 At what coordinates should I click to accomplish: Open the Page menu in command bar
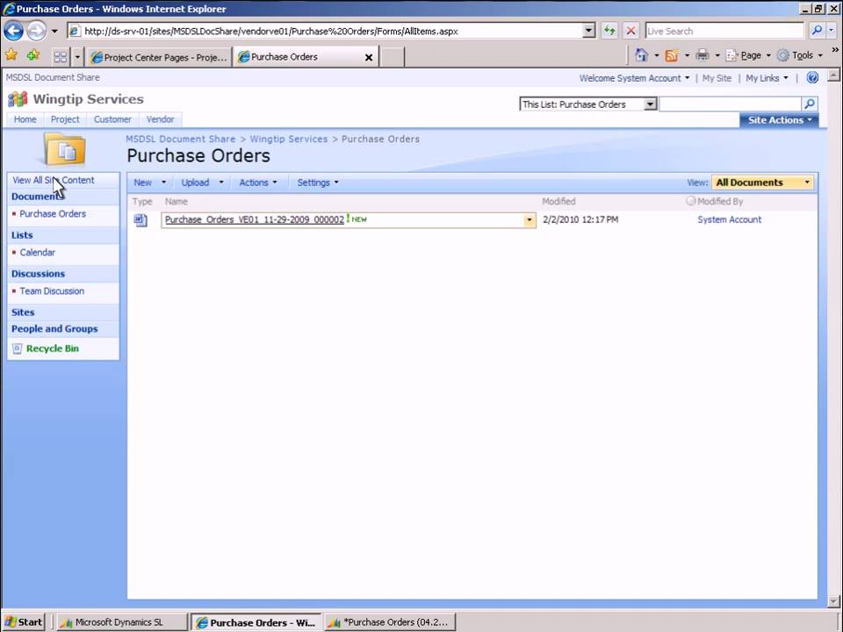749,55
